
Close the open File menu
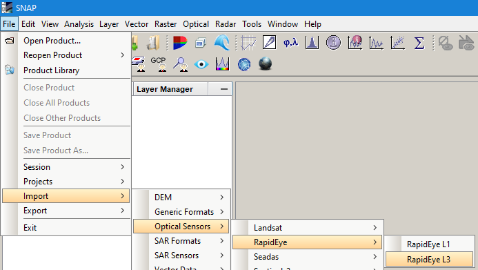click(x=9, y=24)
